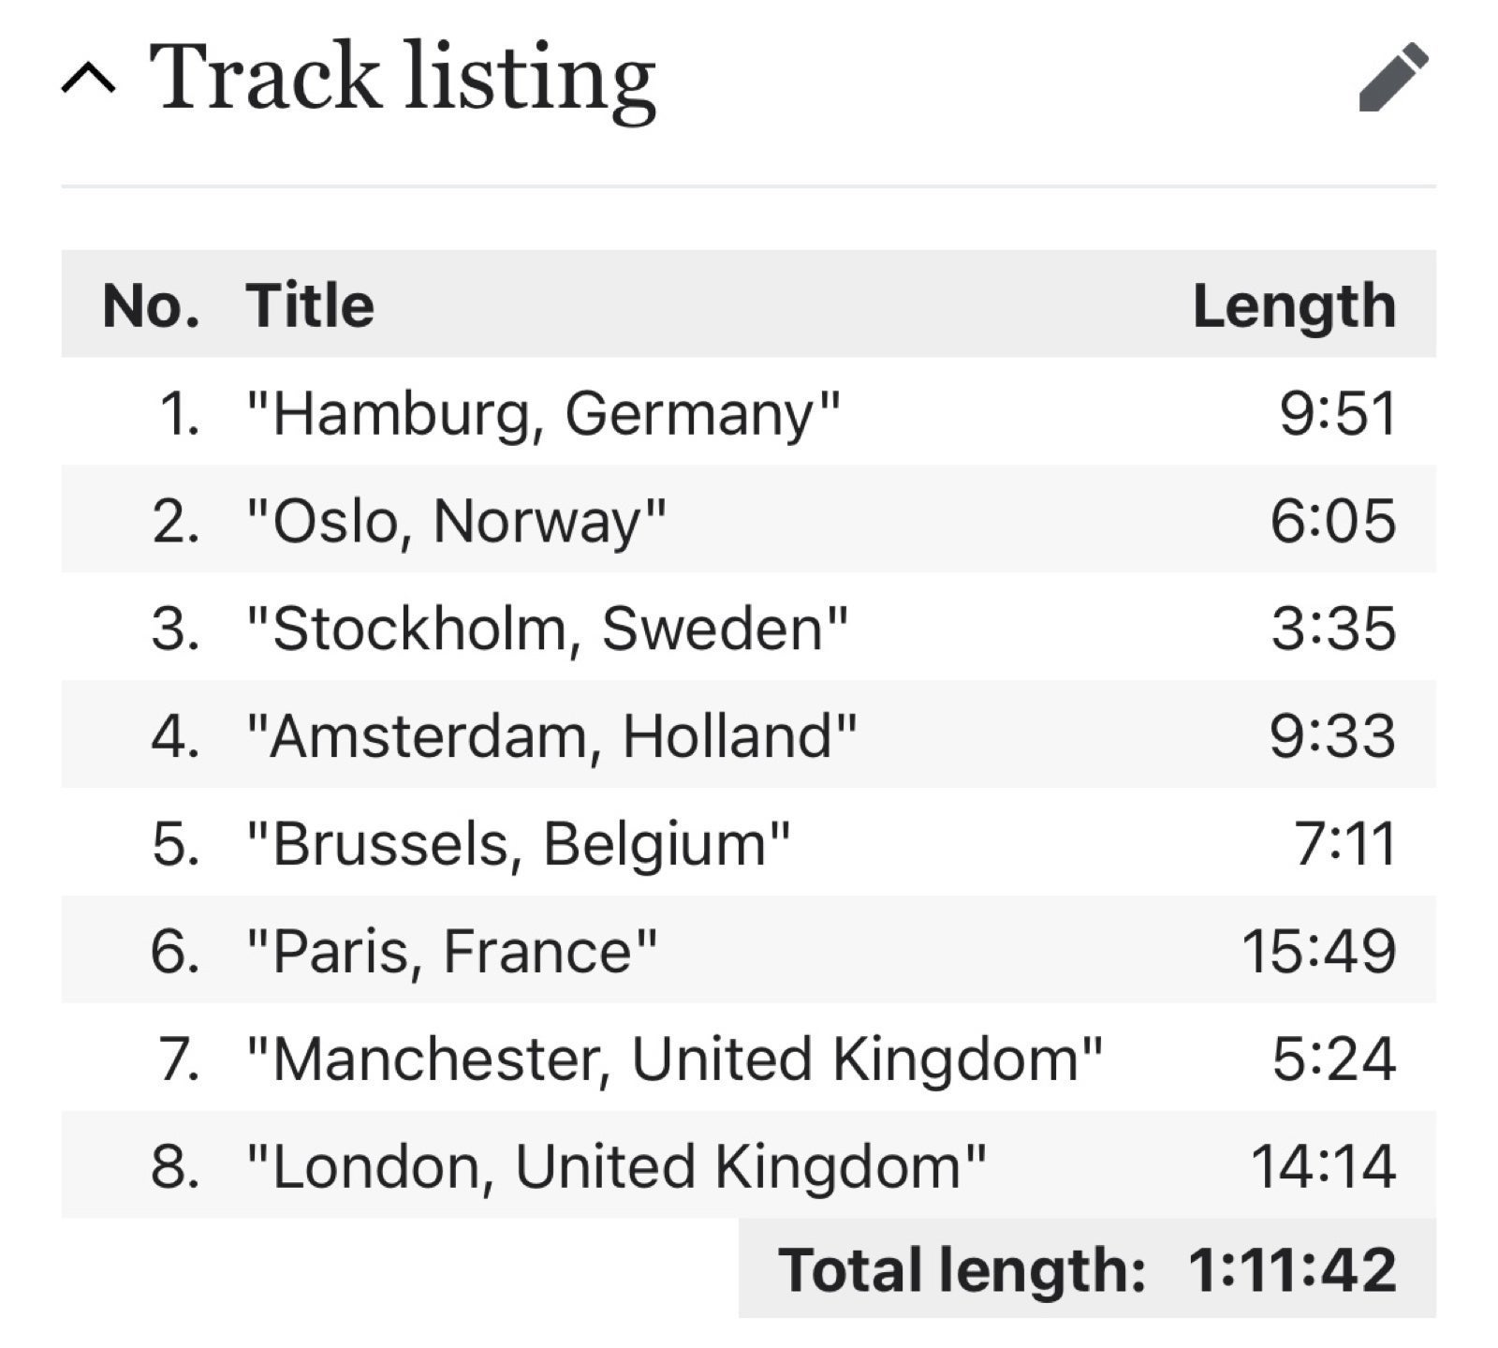Click the 14:14 track length
1498x1348 pixels.
click(1324, 1167)
